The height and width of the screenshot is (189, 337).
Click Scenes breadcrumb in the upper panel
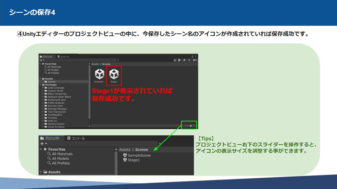(106, 64)
